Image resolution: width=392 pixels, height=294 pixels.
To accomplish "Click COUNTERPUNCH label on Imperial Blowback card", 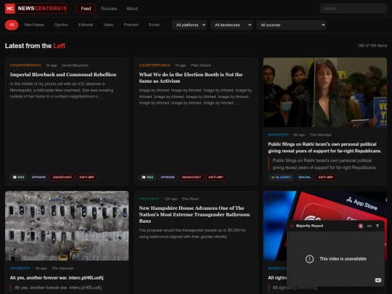I will [x=25, y=65].
